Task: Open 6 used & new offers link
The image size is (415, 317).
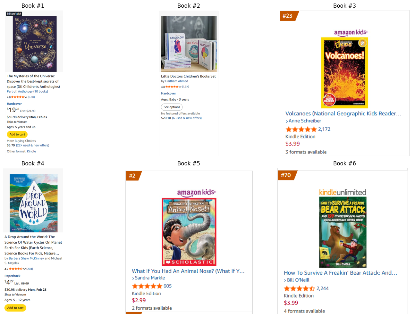Action: click(x=187, y=118)
